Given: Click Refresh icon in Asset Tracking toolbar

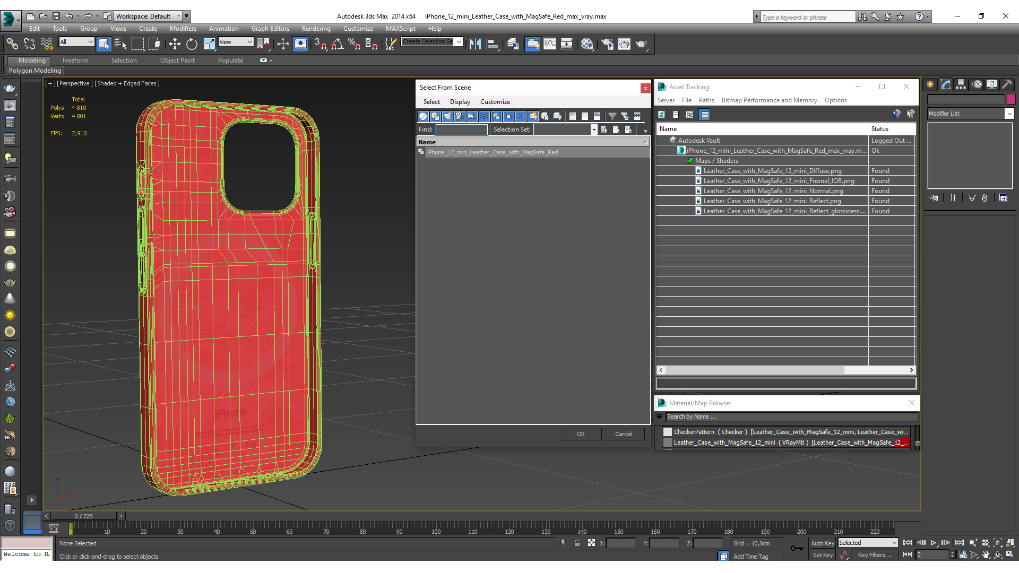Looking at the screenshot, I should click(661, 115).
